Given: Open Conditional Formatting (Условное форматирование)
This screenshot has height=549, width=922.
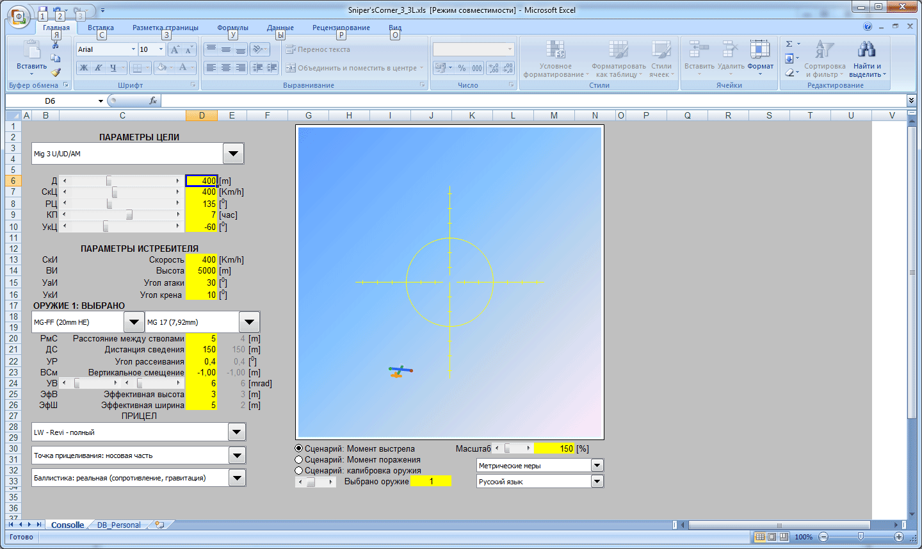Looking at the screenshot, I should click(555, 59).
